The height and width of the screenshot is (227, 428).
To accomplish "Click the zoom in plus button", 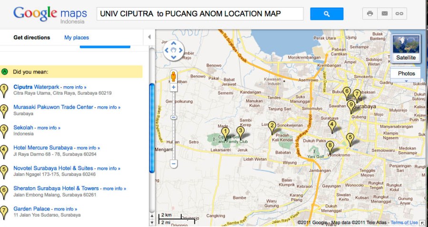I will tap(174, 87).
